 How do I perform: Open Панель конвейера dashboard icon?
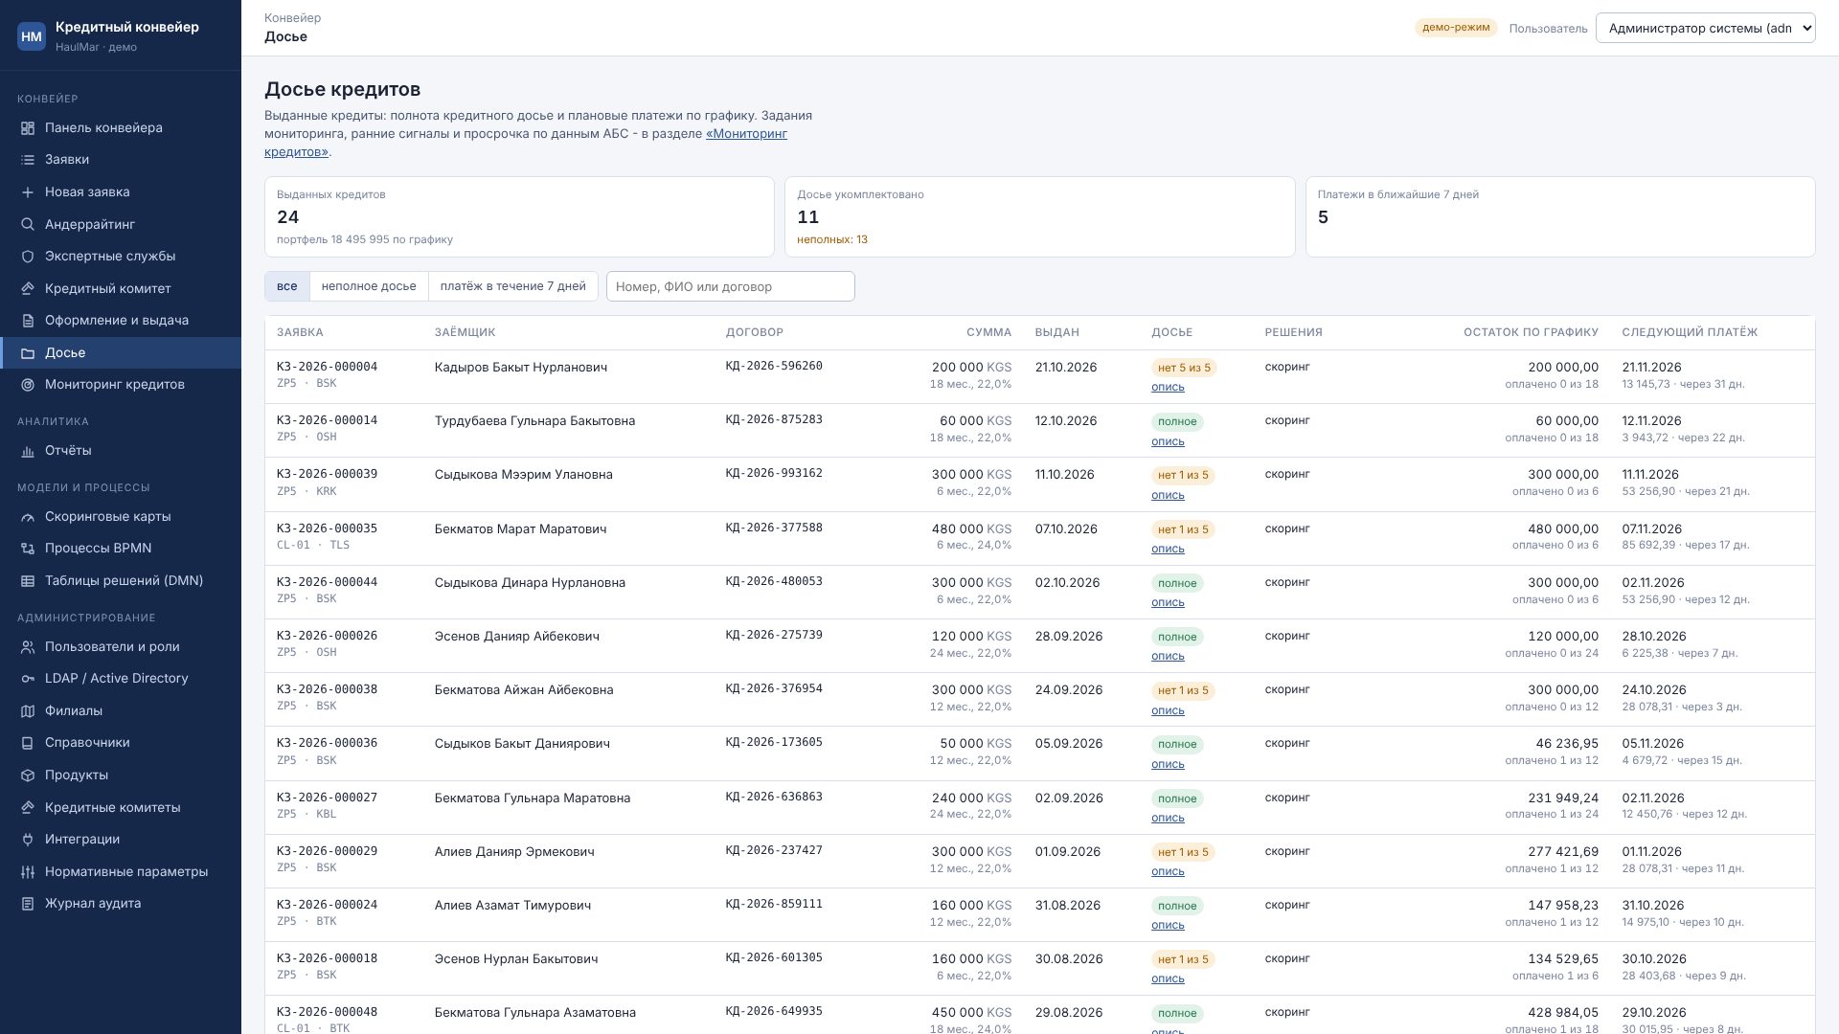(x=28, y=128)
